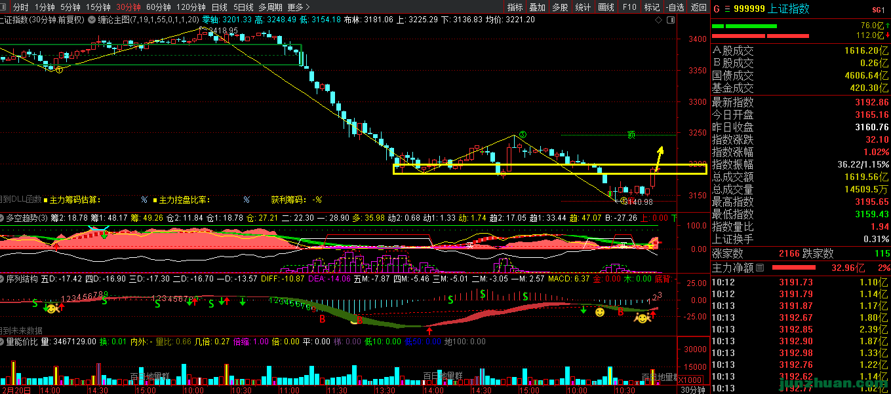The height and width of the screenshot is (394, 891).
Task: Click the tick row priced 3192.98
Action: (x=801, y=353)
